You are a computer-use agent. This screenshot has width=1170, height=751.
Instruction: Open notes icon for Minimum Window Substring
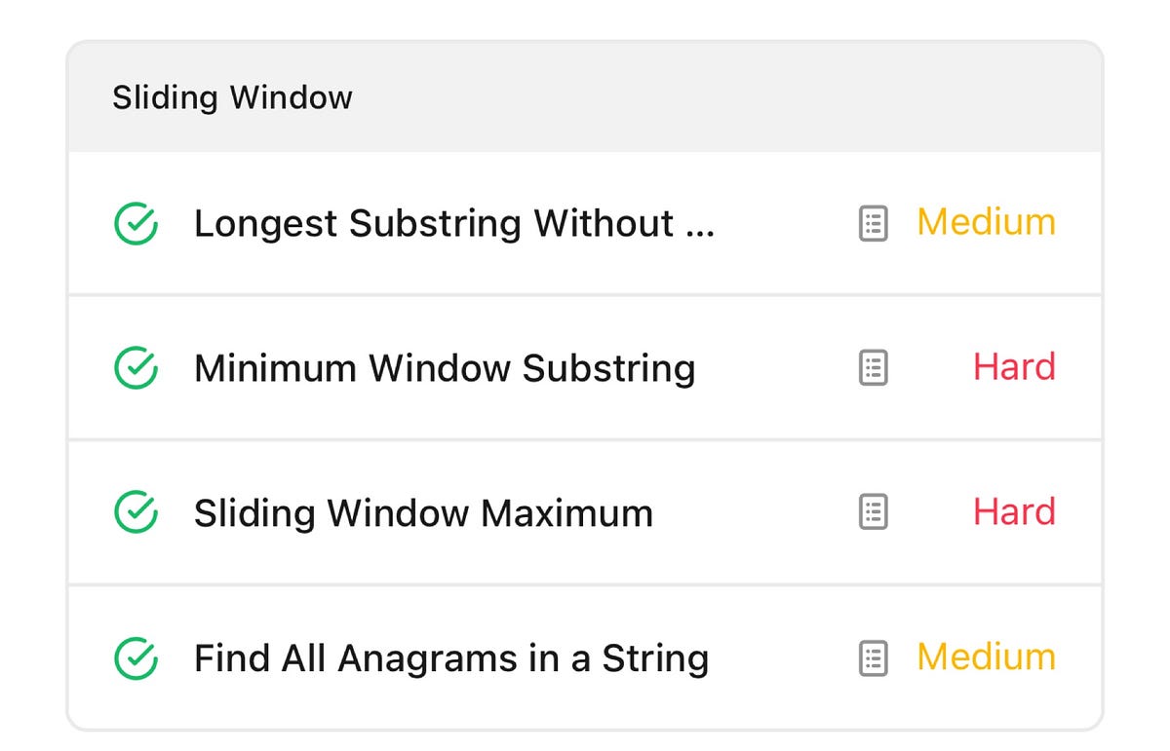tap(873, 367)
